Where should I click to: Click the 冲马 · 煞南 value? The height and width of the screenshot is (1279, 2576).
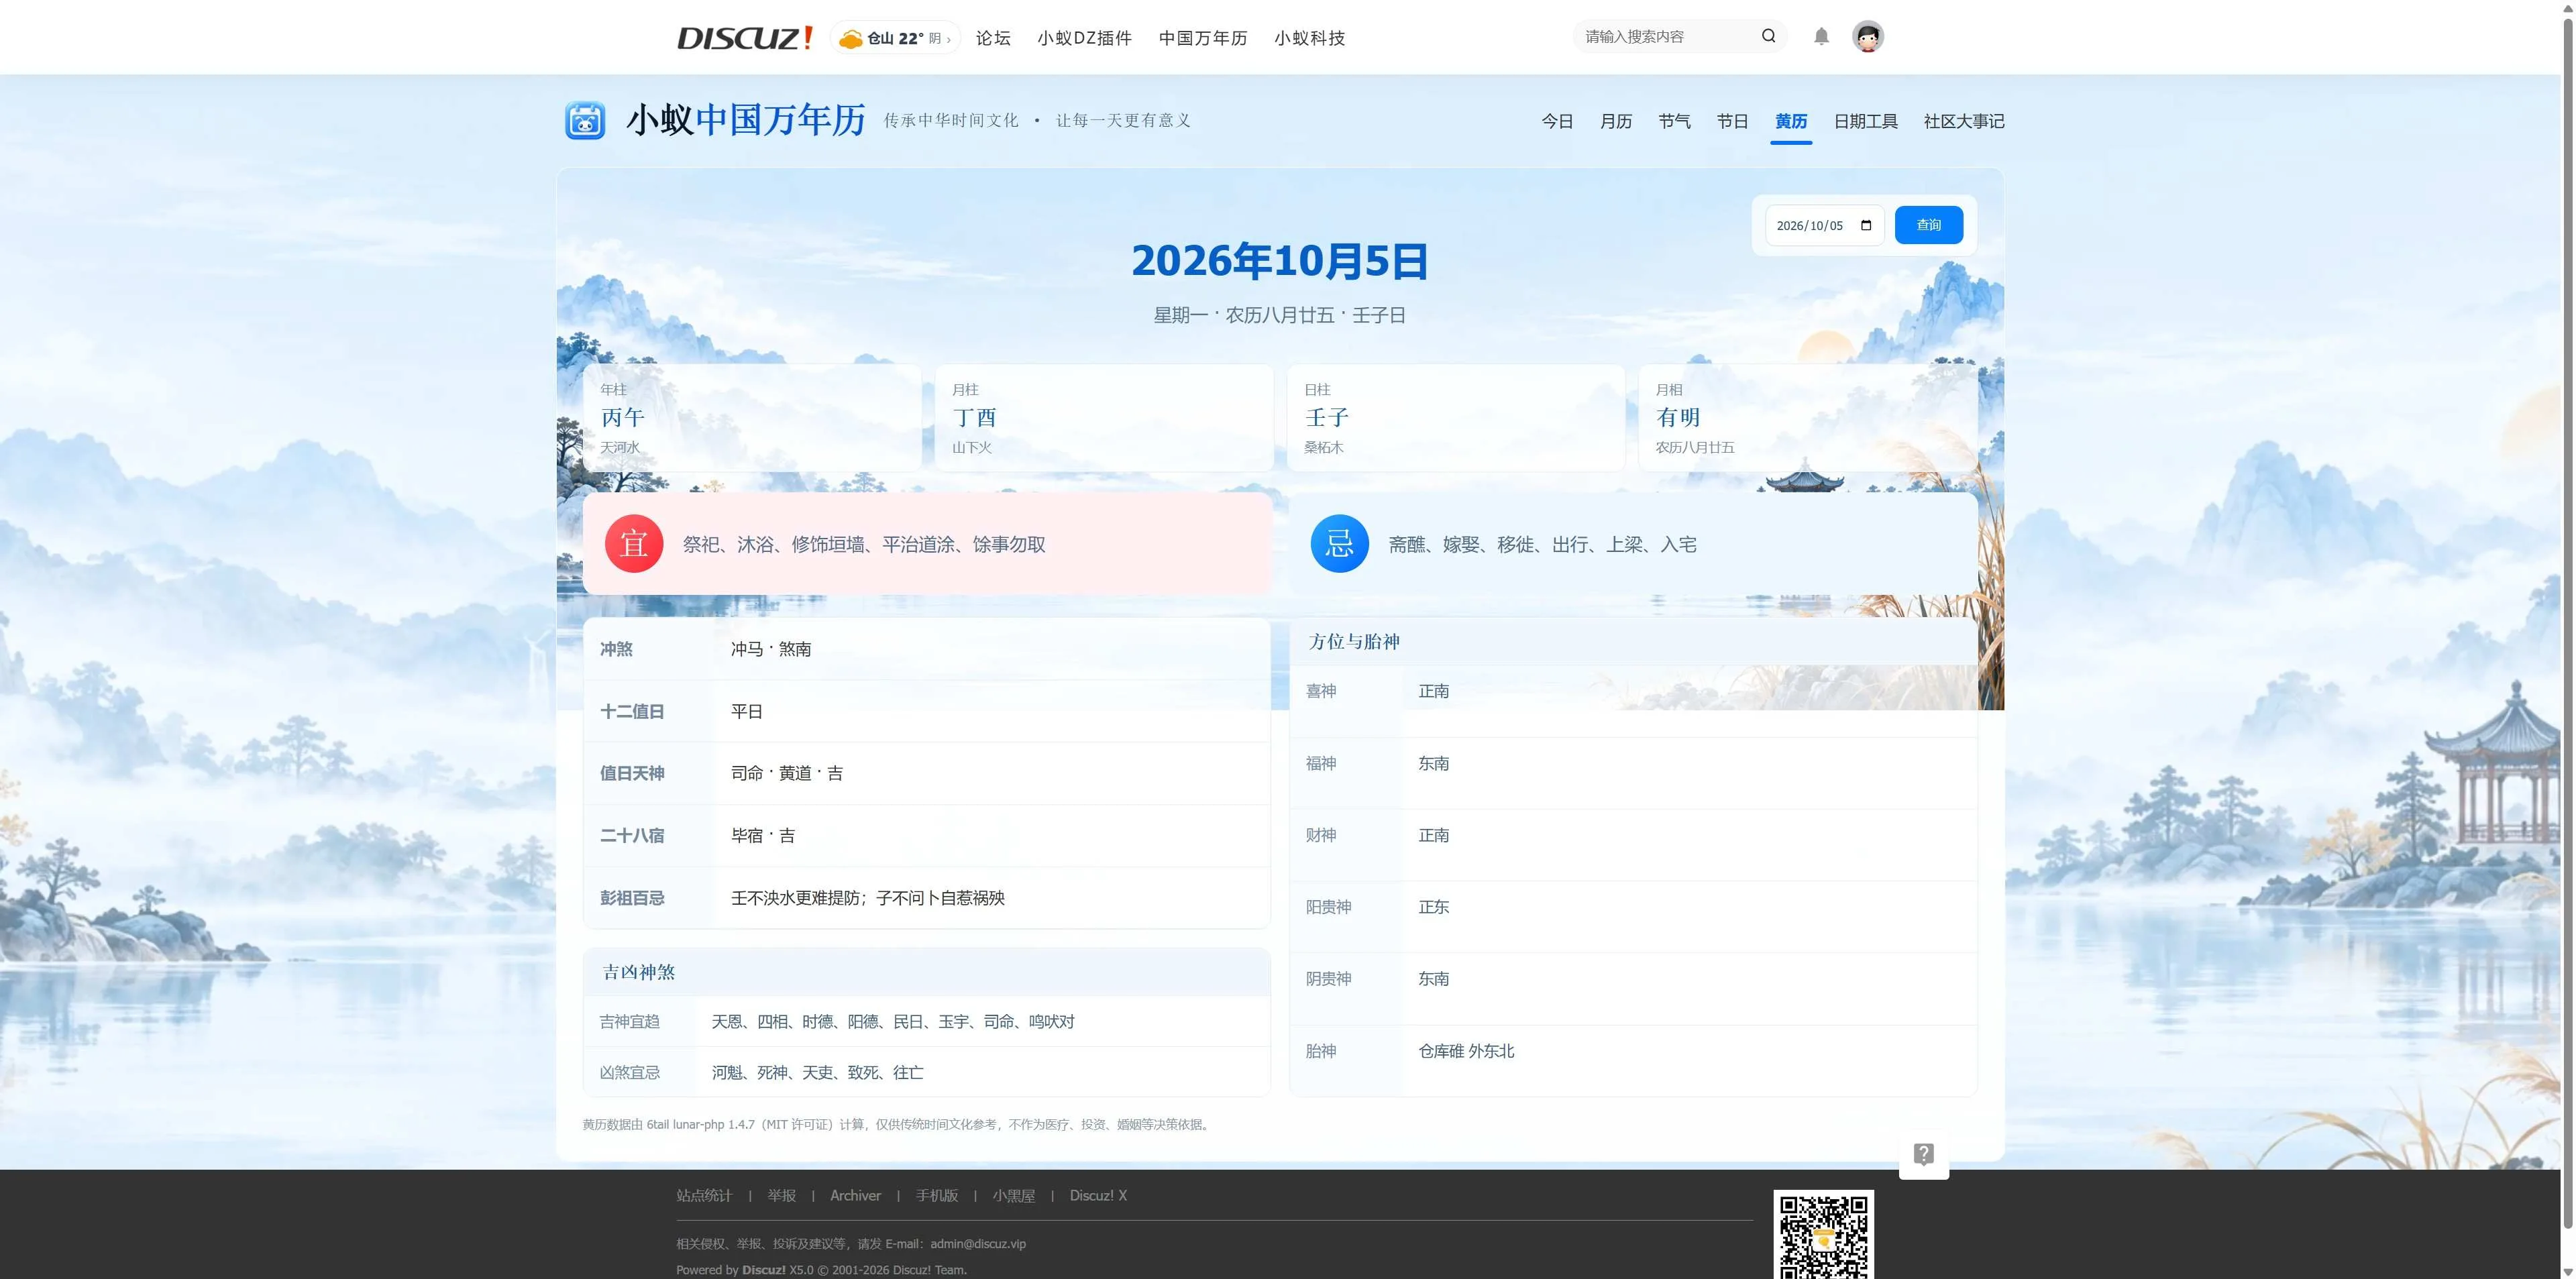pos(771,649)
